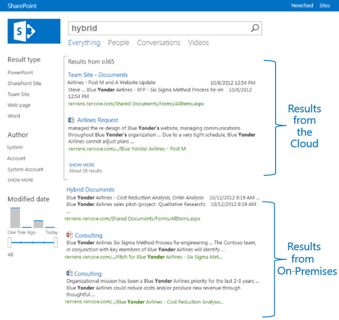Switch to the People tab
Image resolution: width=339 pixels, height=320 pixels.
(x=118, y=43)
